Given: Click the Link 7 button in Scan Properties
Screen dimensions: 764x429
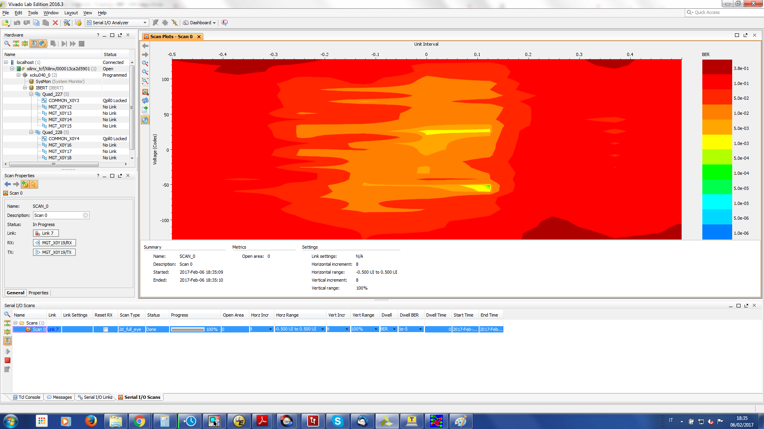Looking at the screenshot, I should (46, 233).
